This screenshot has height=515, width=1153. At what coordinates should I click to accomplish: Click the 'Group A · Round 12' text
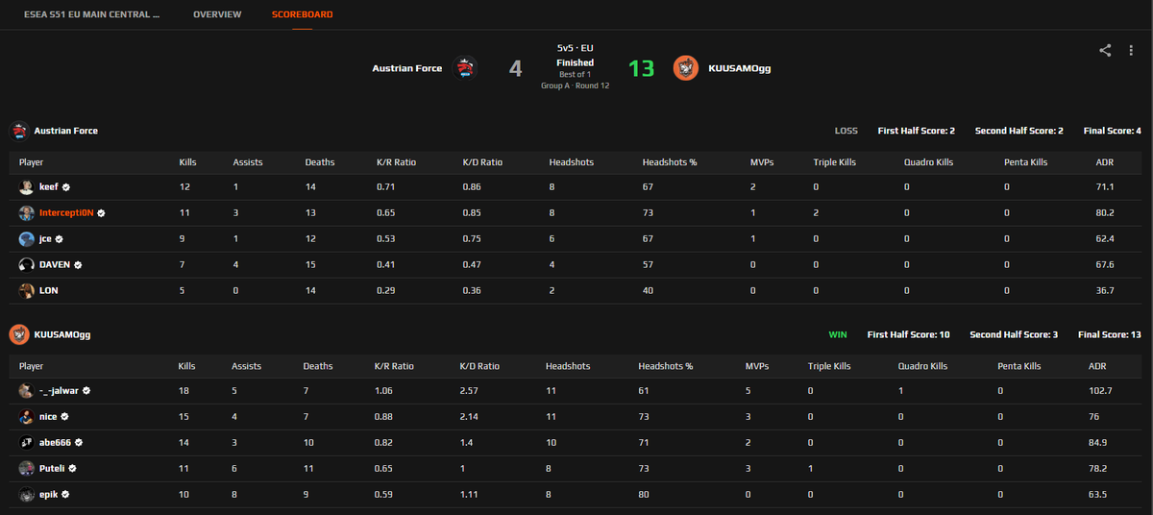click(x=576, y=86)
